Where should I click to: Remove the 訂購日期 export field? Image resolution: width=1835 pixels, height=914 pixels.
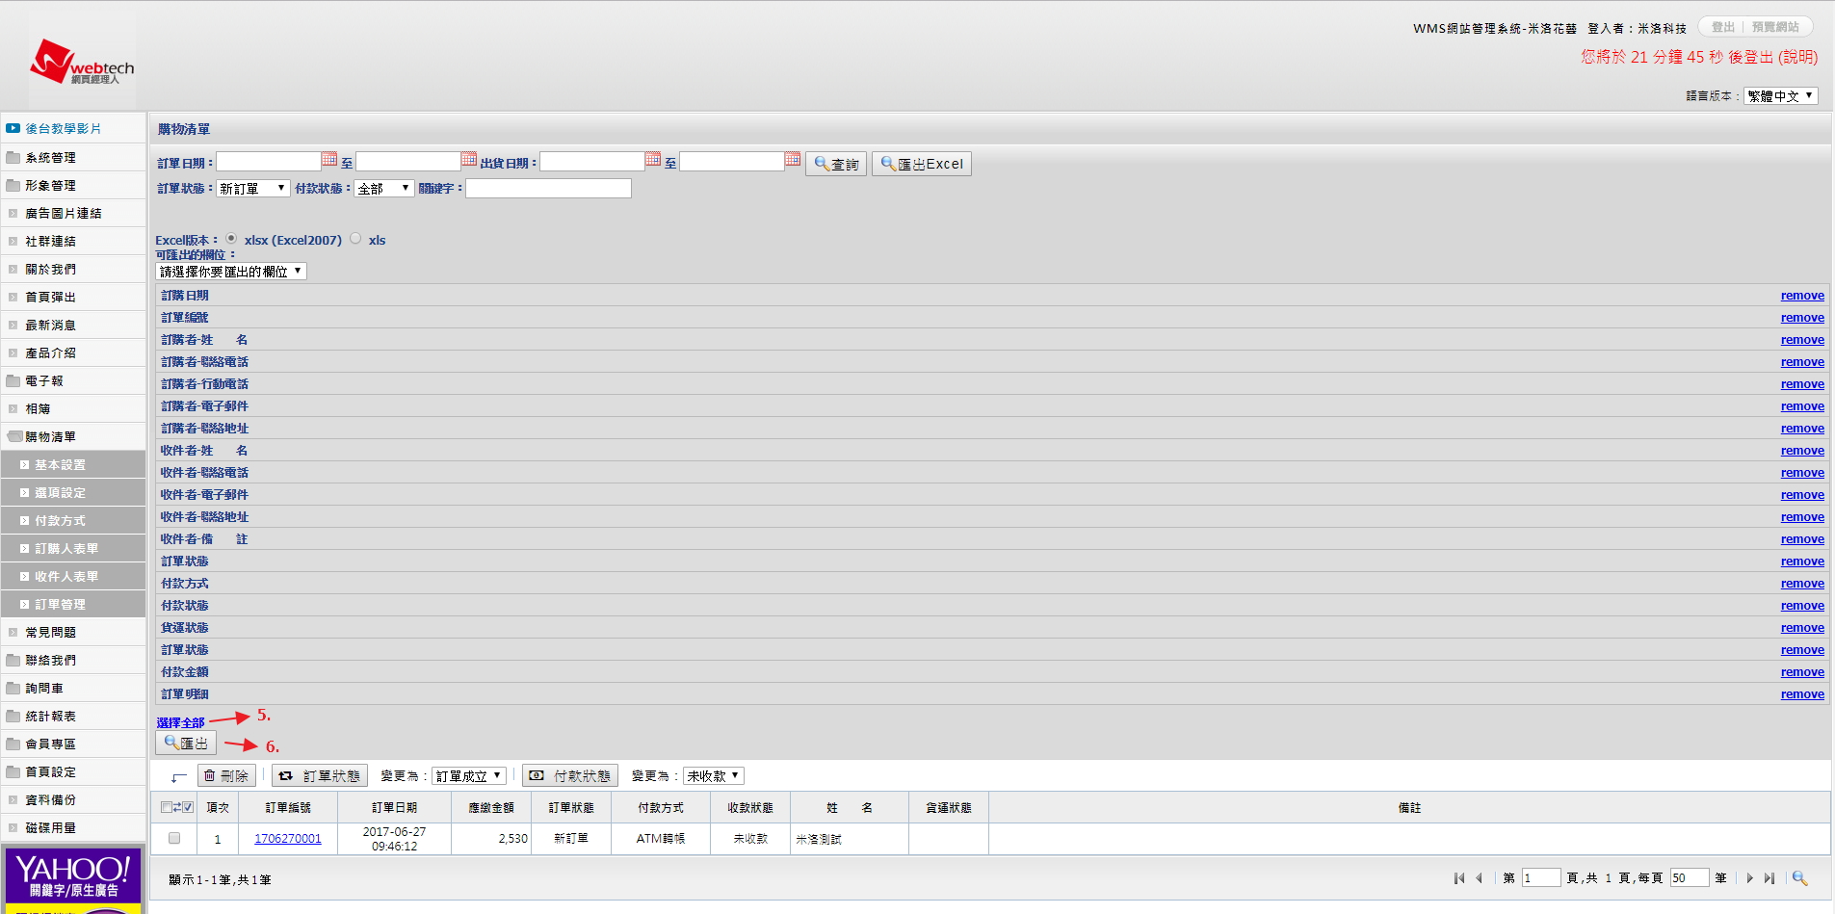pos(1801,297)
